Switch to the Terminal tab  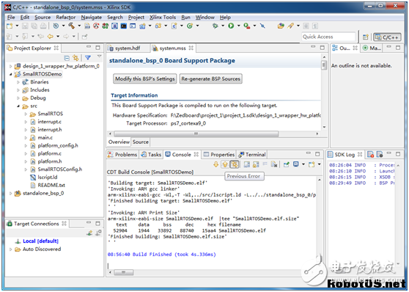252,155
